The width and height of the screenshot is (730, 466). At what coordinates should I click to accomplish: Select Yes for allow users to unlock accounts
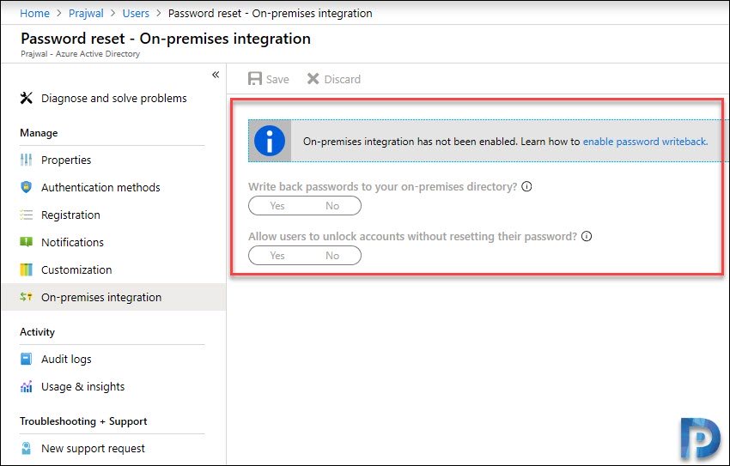pyautogui.click(x=277, y=256)
